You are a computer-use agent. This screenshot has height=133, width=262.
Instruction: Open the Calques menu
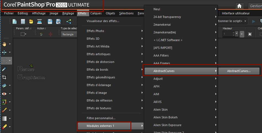coord(96,13)
